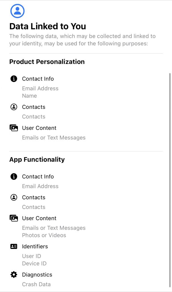This screenshot has height=292, width=172.
Task: Click the Identifiers ID card icon
Action: pos(13,246)
